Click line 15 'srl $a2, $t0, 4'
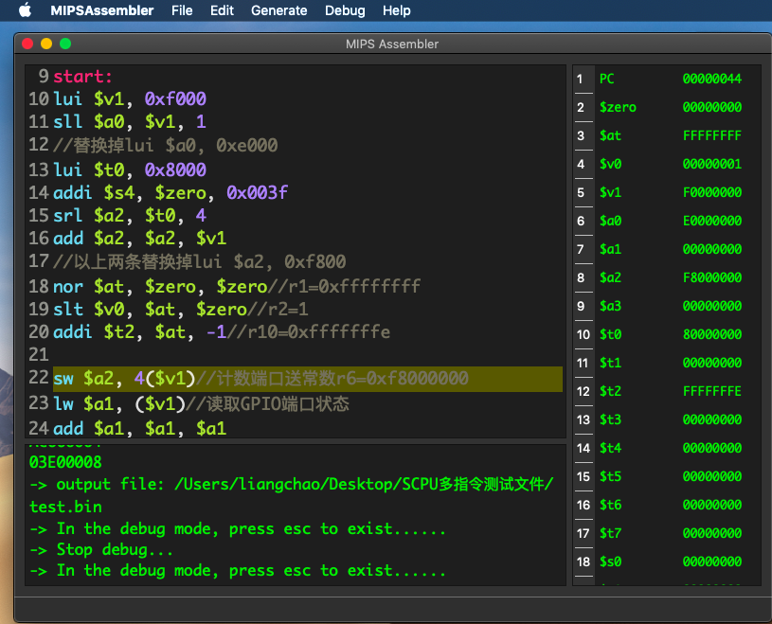This screenshot has height=624, width=772. (x=130, y=215)
